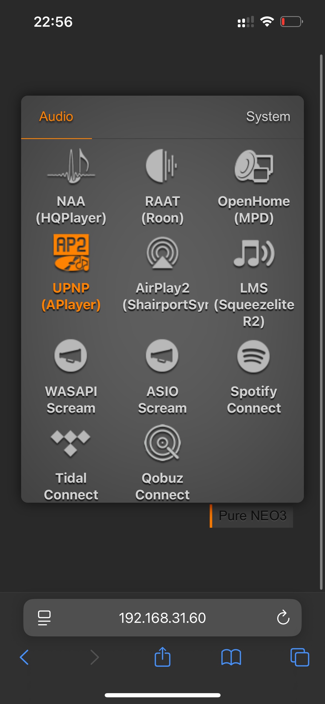Choose the Qobuz Connect icon
325x704 pixels.
pyautogui.click(x=162, y=443)
